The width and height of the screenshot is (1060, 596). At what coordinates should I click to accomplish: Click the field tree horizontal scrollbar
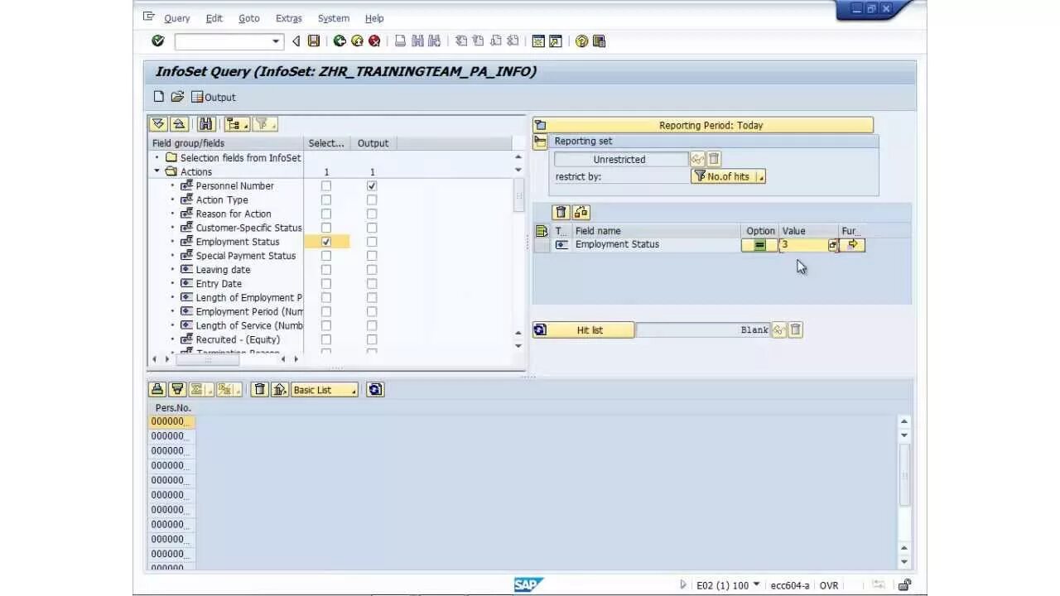(207, 359)
